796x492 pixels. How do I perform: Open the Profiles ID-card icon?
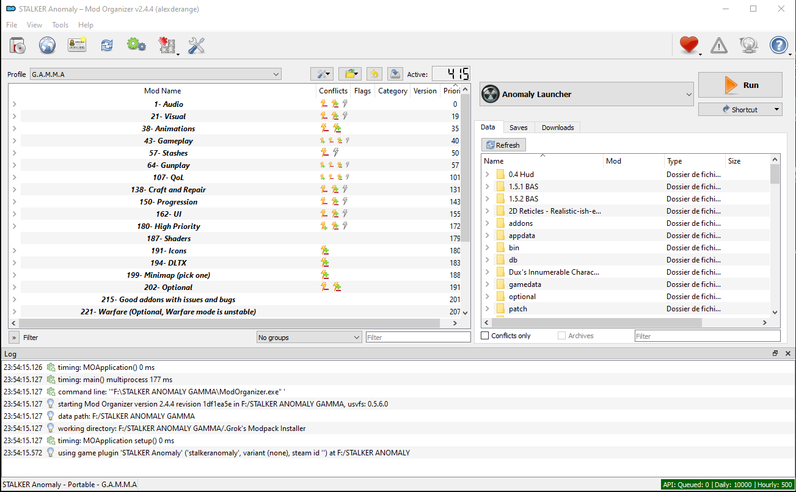(x=77, y=45)
